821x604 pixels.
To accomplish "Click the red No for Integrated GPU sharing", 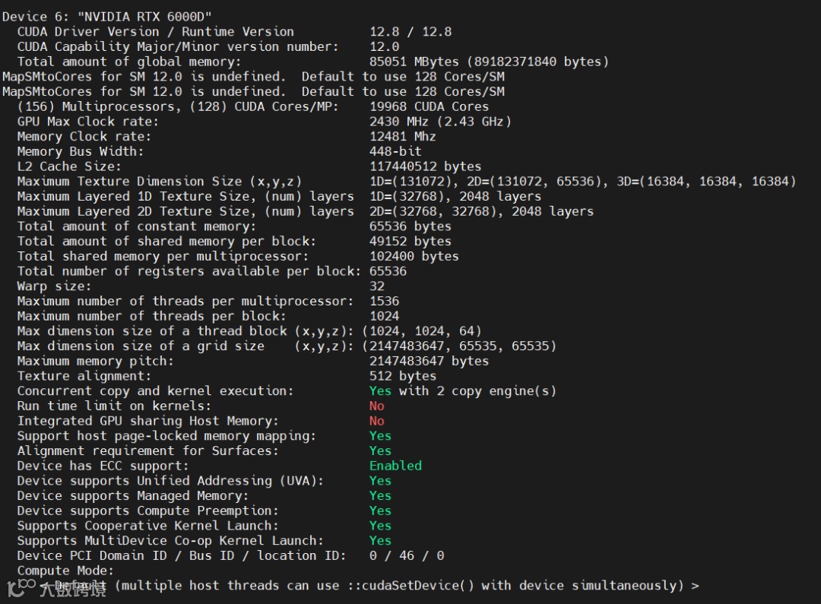I will pyautogui.click(x=376, y=422).
